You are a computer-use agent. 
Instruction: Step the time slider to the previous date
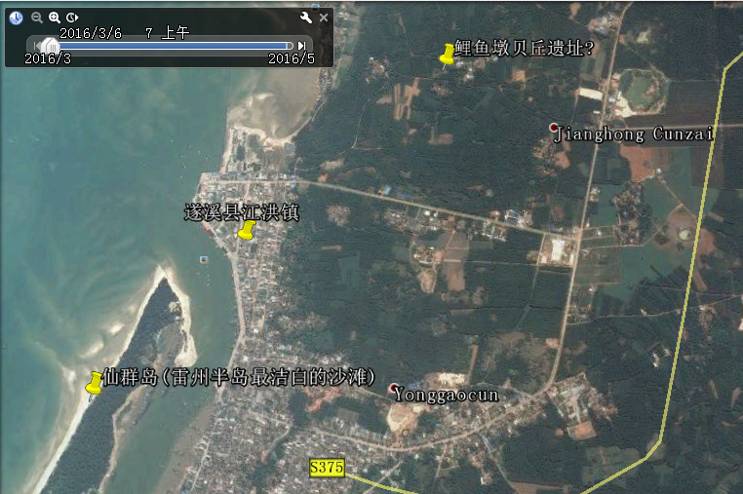36,46
